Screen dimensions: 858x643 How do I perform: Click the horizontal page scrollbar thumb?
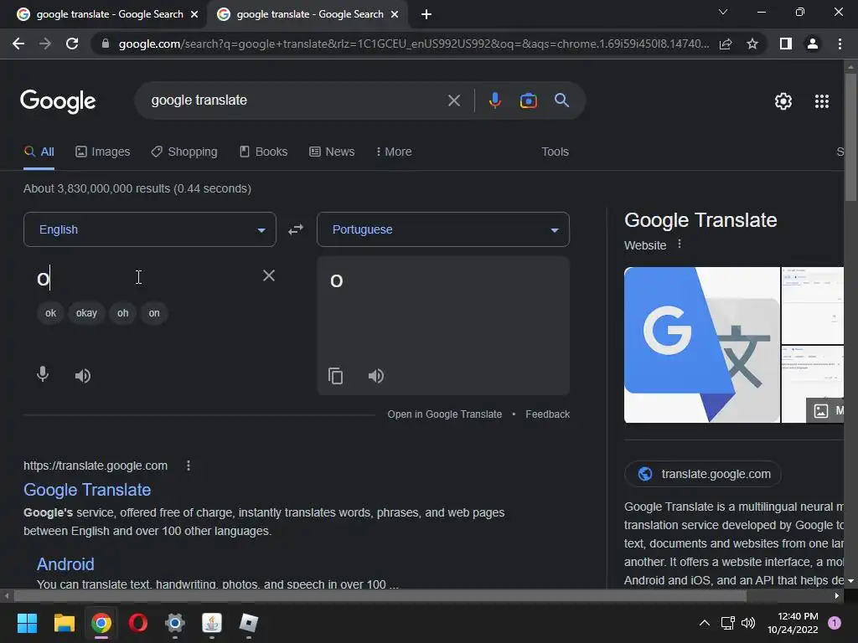coord(380,595)
